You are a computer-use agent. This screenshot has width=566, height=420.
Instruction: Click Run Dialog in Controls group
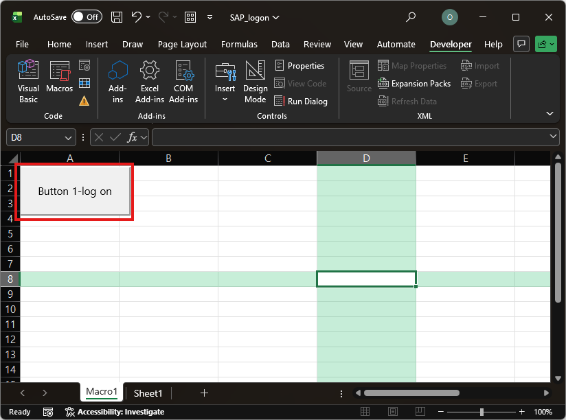[x=301, y=101]
